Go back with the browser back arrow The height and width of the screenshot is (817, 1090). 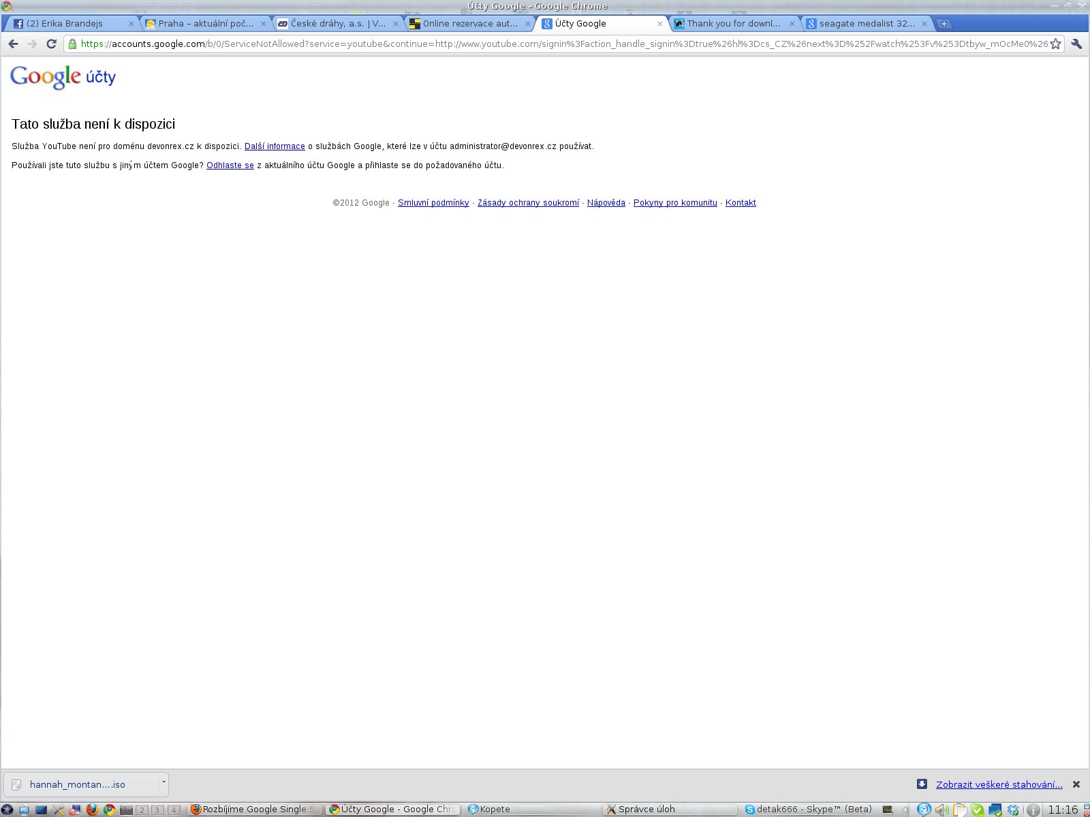click(x=13, y=44)
